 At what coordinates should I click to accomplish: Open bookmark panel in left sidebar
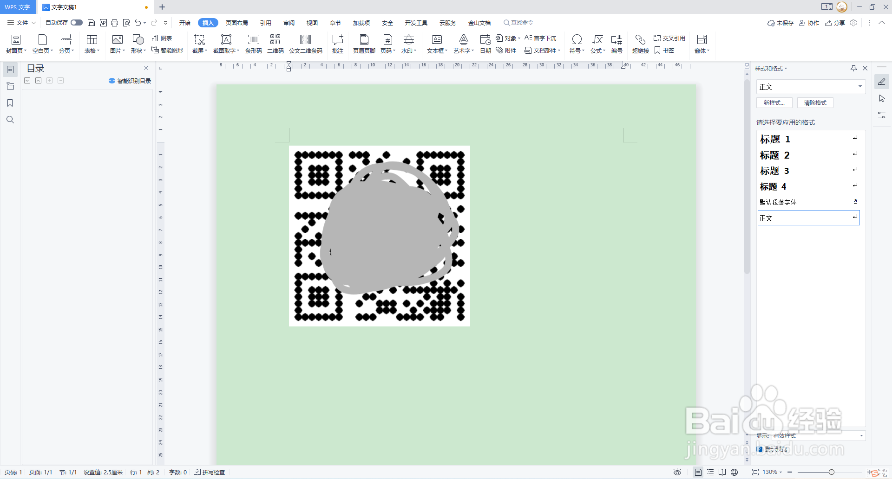(x=10, y=103)
